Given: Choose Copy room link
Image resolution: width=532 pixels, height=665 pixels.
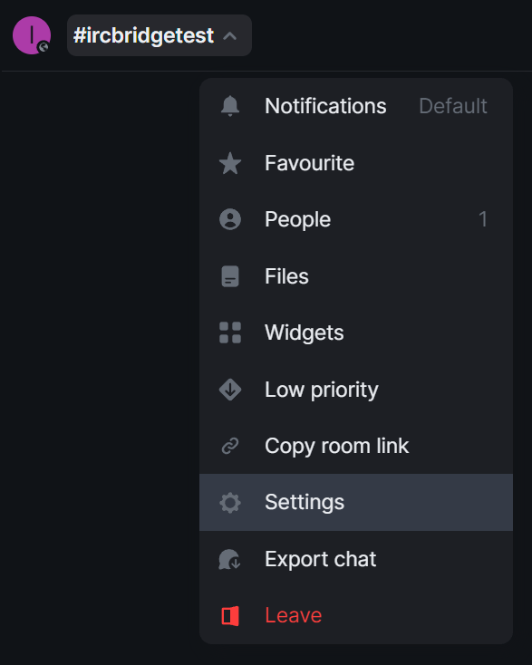Looking at the screenshot, I should click(356, 446).
